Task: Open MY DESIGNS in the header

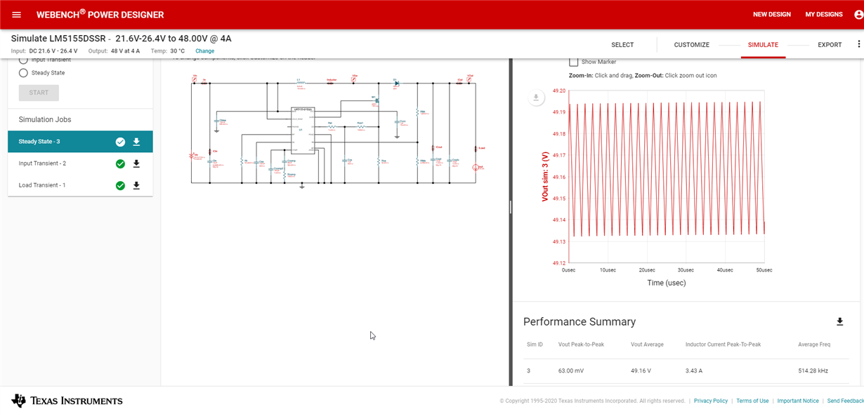Action: [x=824, y=15]
